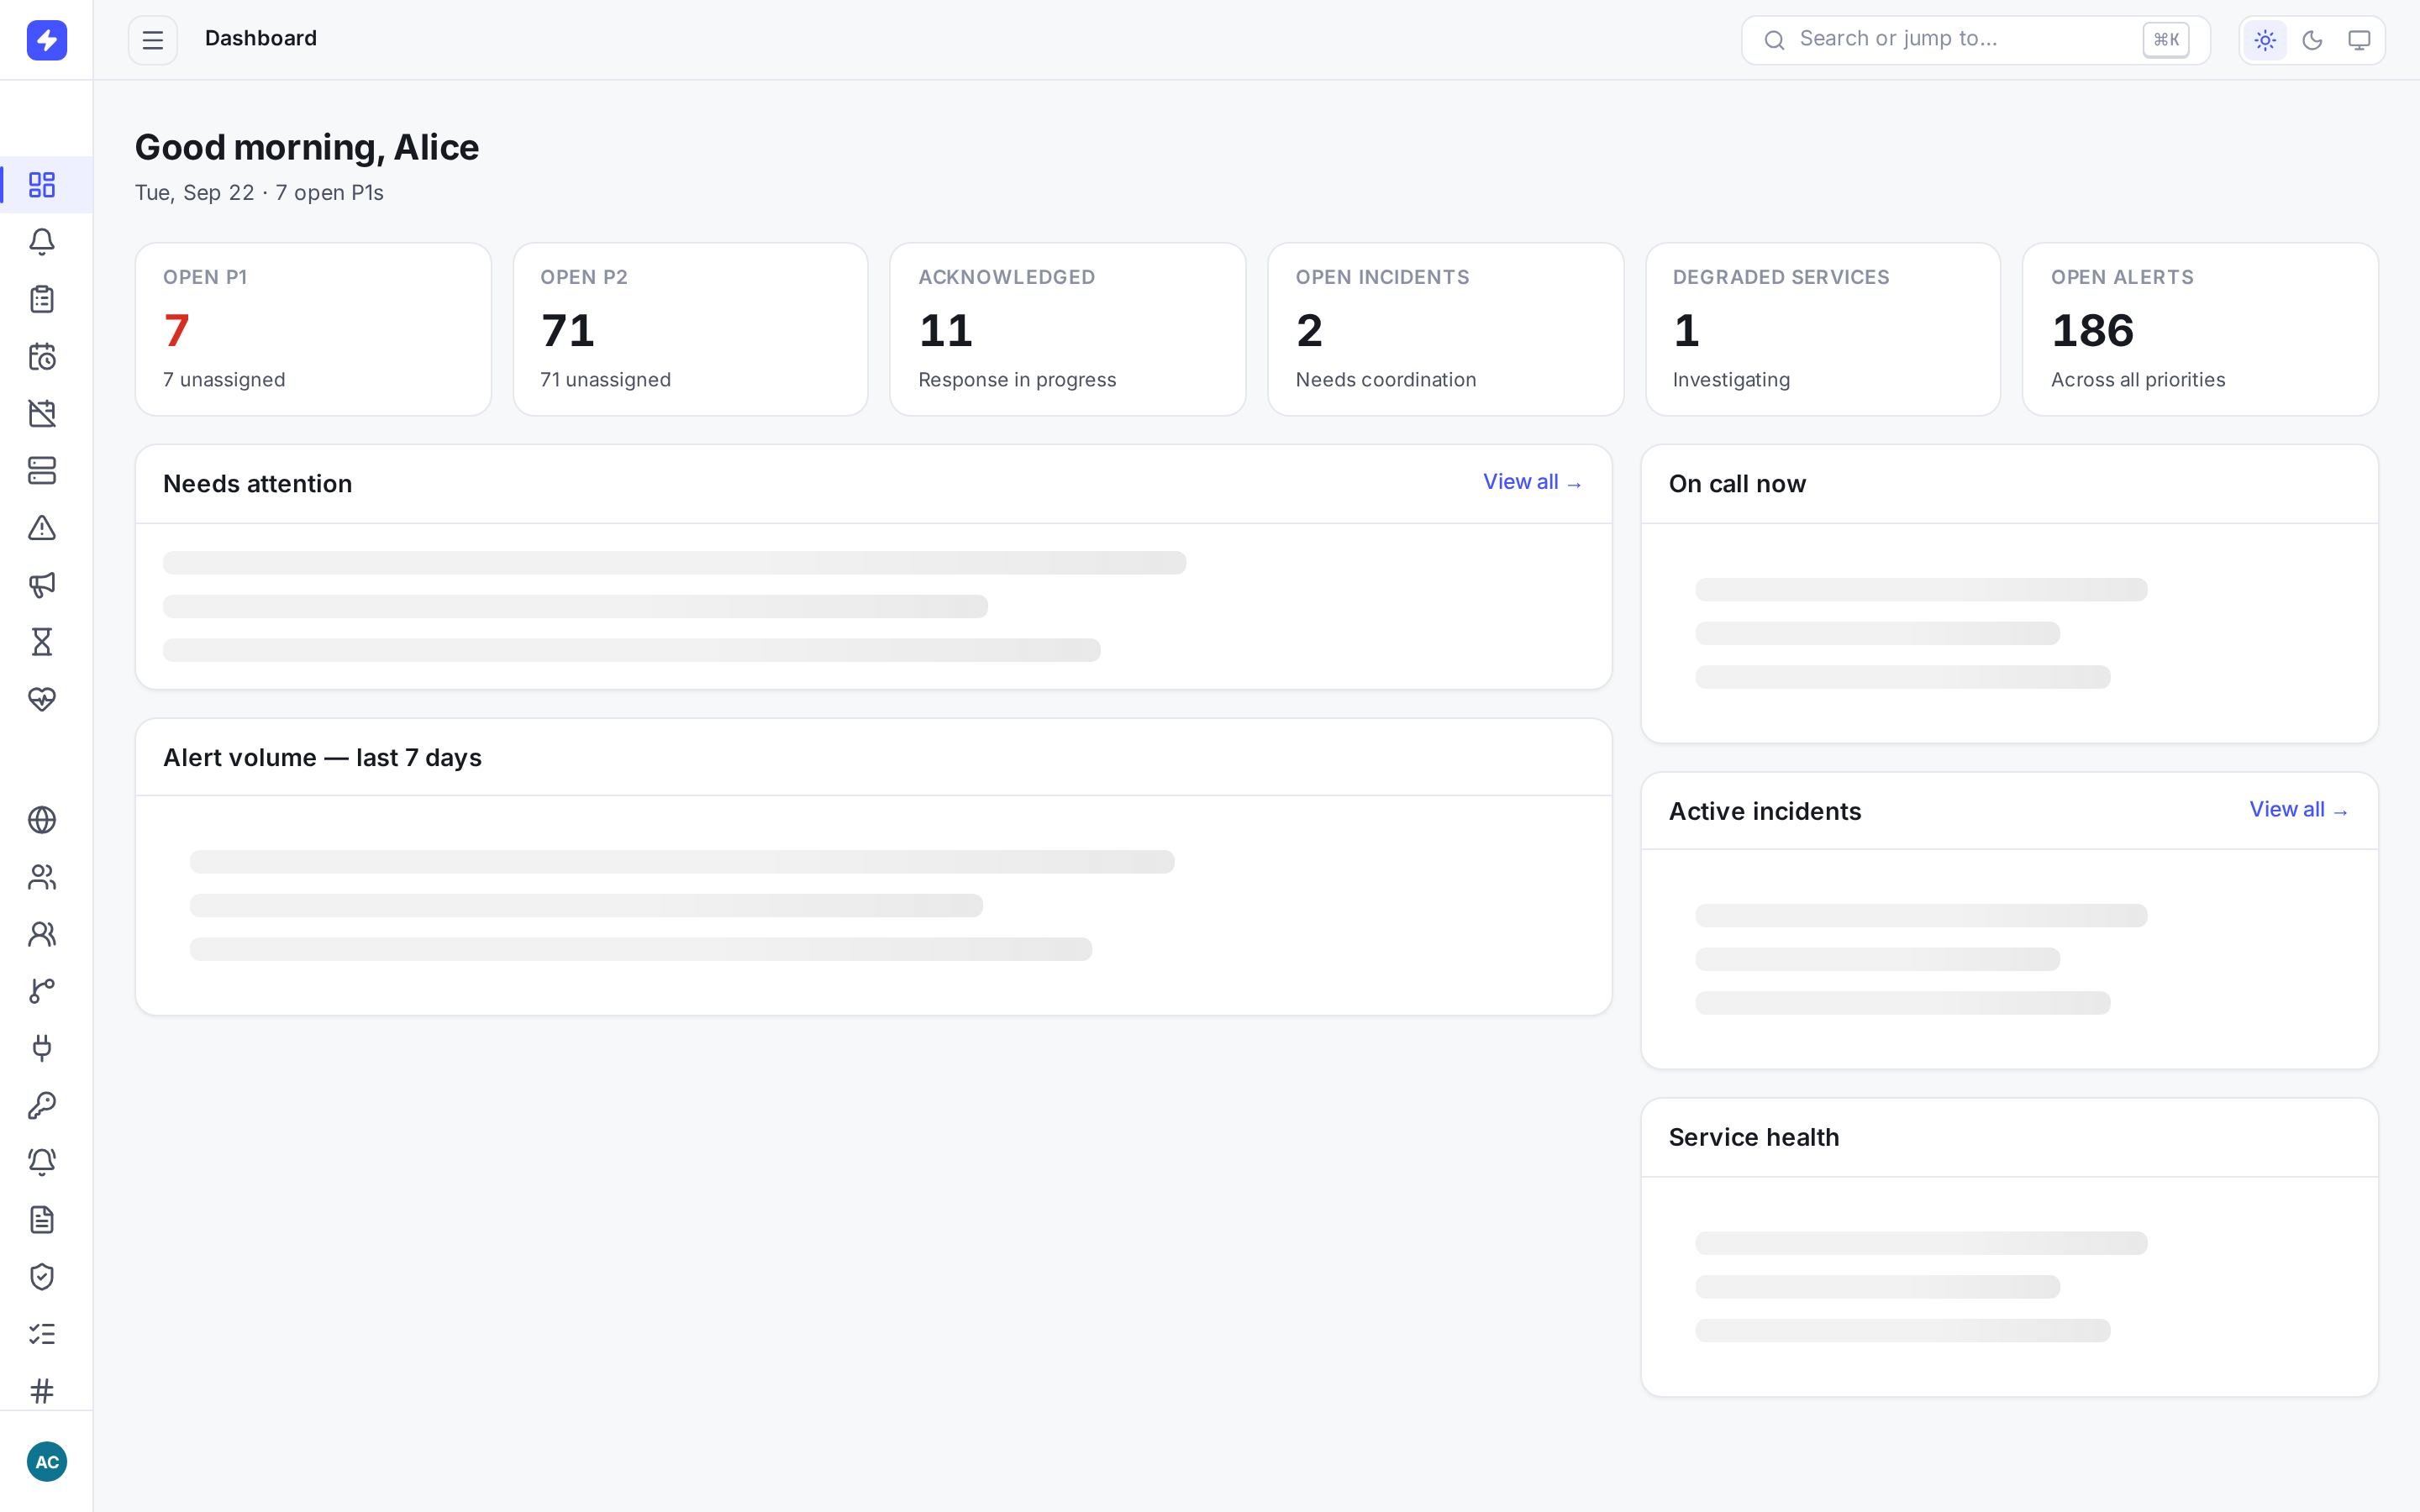Toggle the sidebar hamburger menu button

[153, 40]
